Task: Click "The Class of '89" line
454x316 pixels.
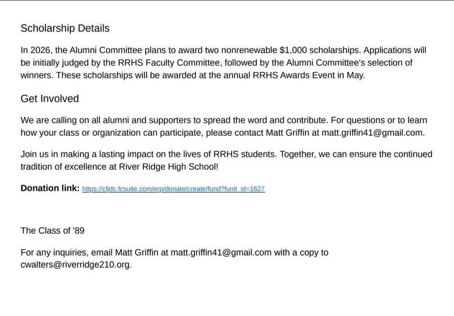Action: 52,230
